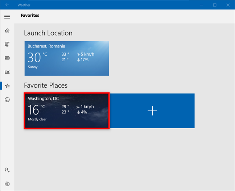Close the Weather app window
The image size is (235, 191).
(x=228, y=5)
